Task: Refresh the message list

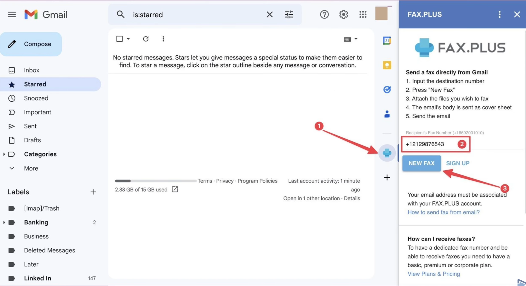Action: 146,39
